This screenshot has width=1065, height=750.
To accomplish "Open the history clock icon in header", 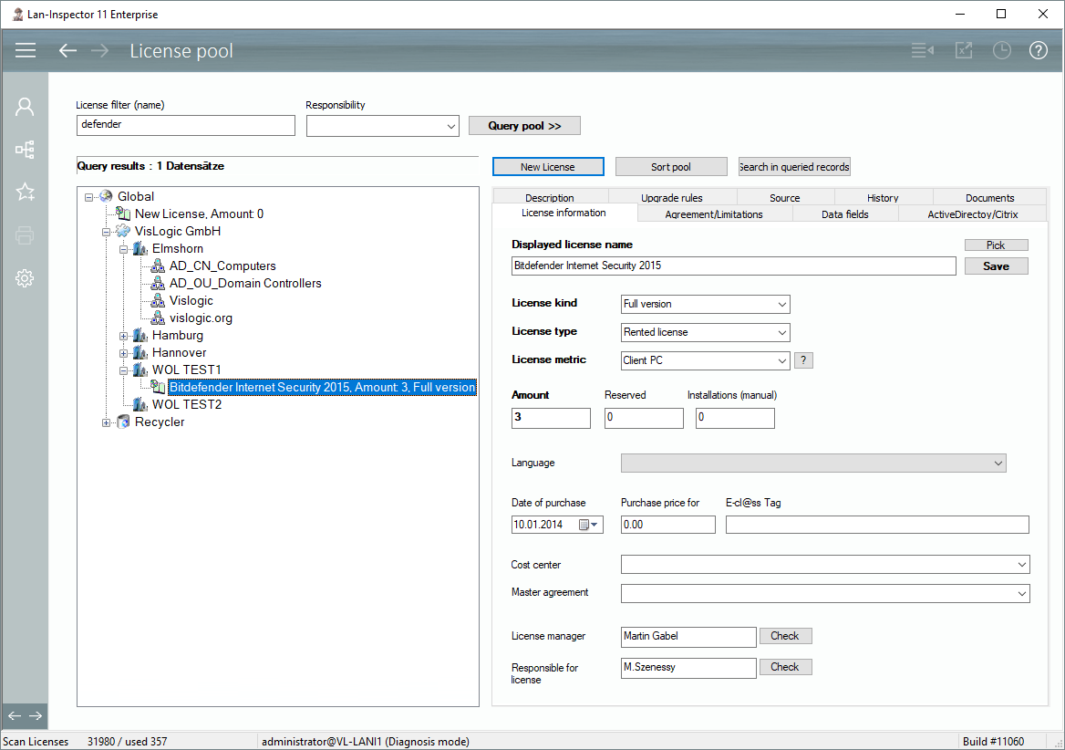I will click(x=1001, y=50).
